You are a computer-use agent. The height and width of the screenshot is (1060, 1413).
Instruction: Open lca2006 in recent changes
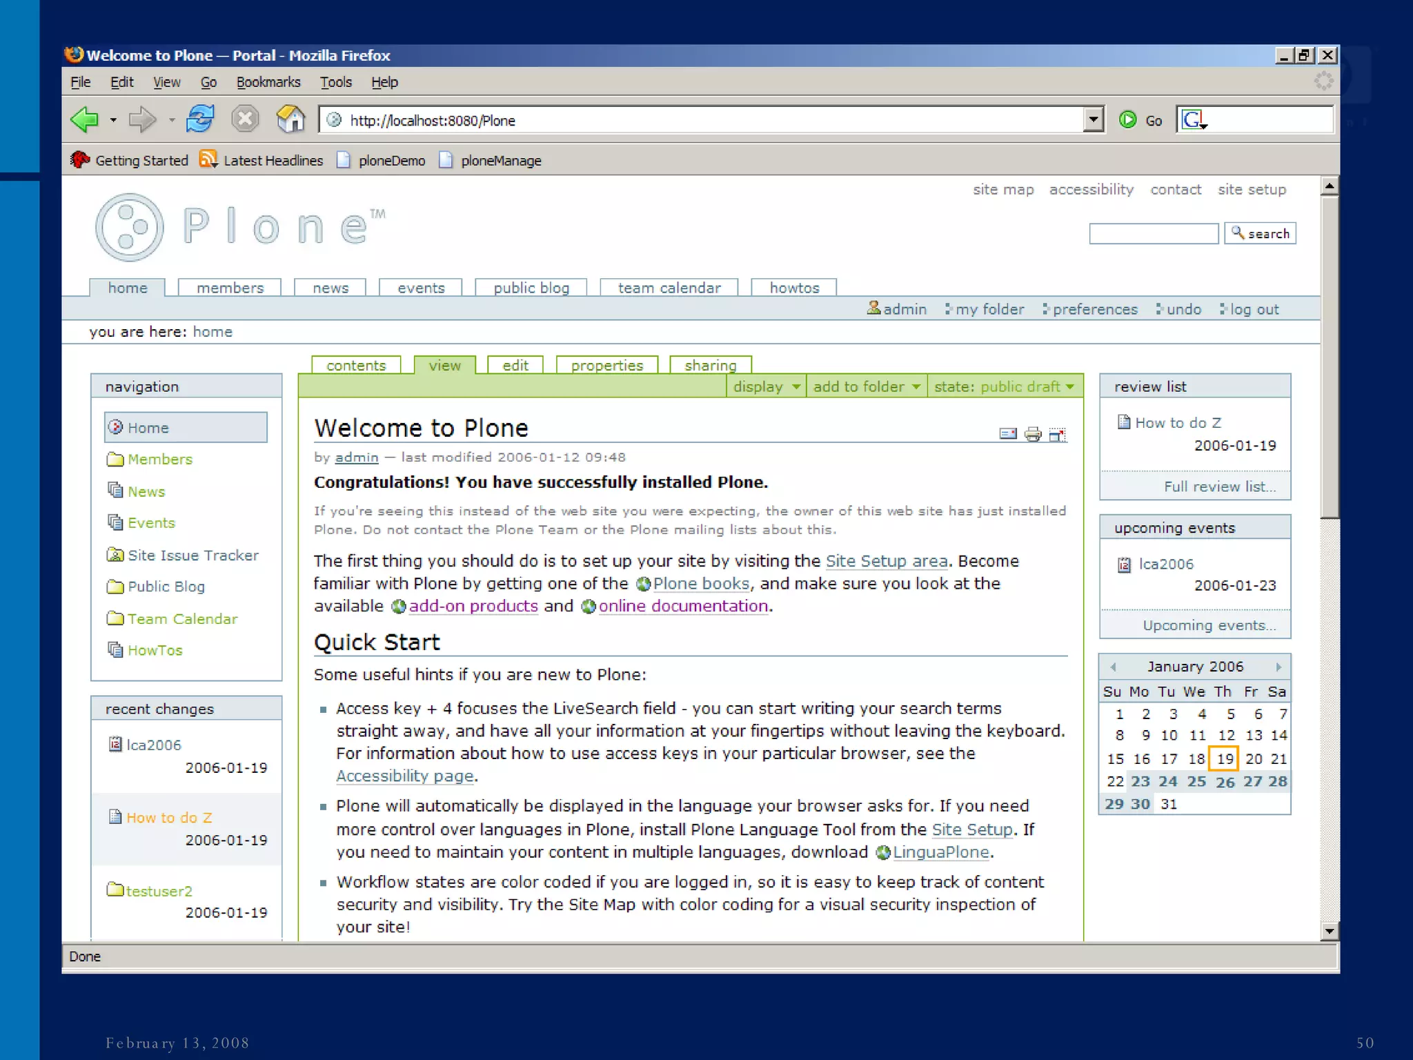(153, 745)
